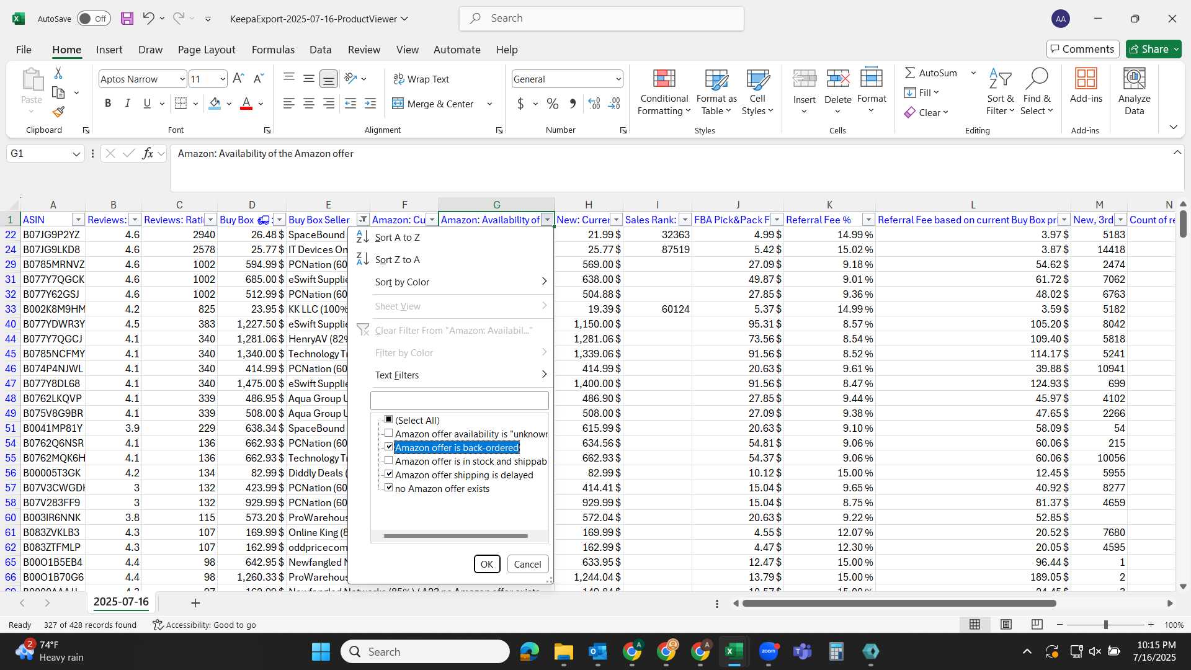The height and width of the screenshot is (670, 1191).
Task: Add a new sheet with plus
Action: coord(195,603)
